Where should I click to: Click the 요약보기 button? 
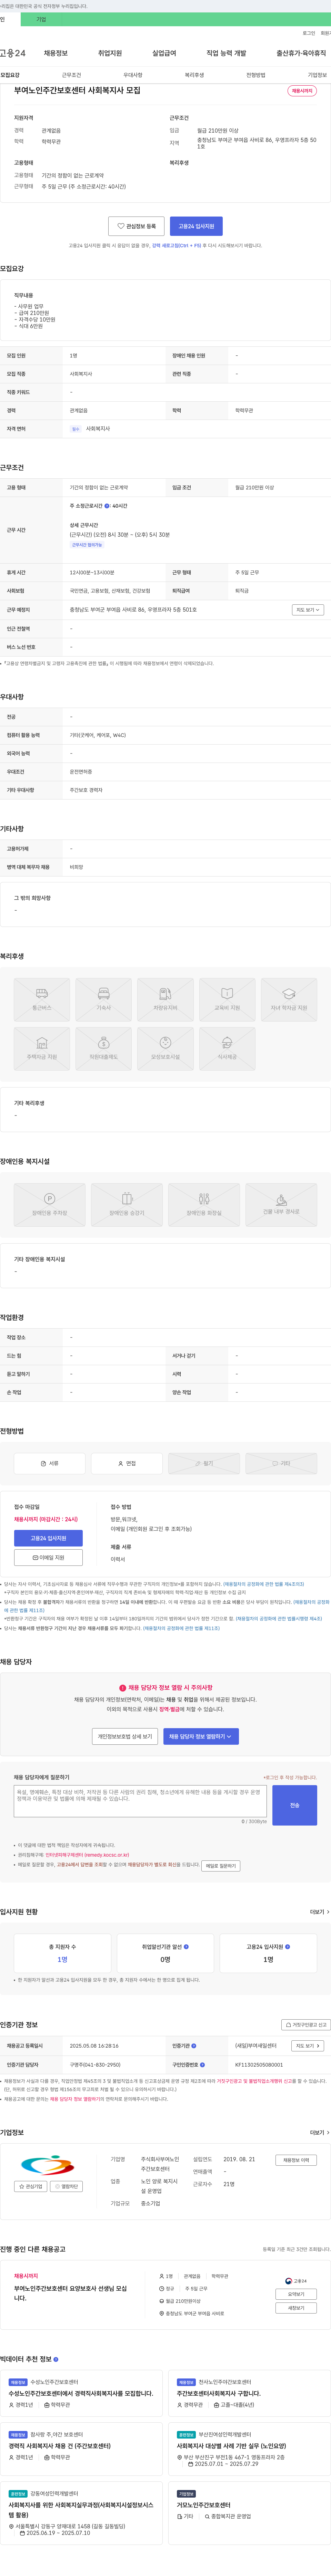pyautogui.click(x=296, y=2294)
